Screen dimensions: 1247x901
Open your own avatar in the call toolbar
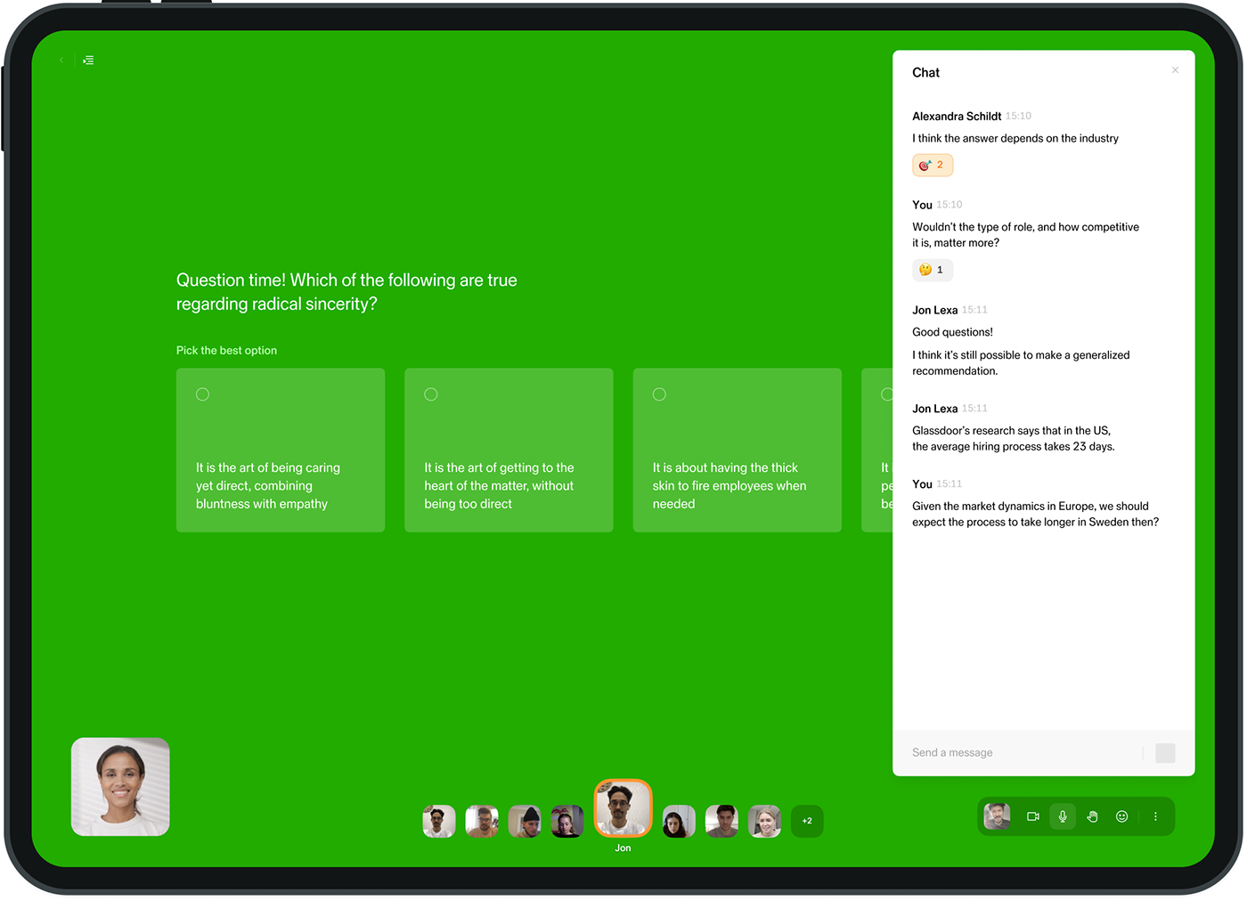pos(997,816)
